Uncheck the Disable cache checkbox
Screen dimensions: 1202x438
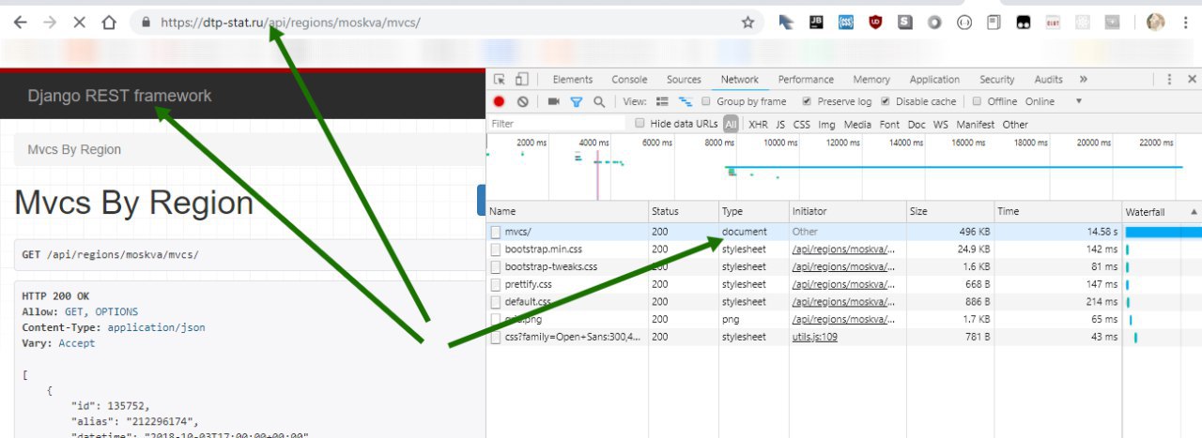pos(885,101)
